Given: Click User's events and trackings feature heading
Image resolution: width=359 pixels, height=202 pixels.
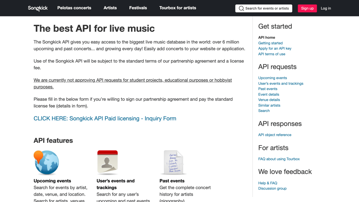Looking at the screenshot, I should (115, 184).
